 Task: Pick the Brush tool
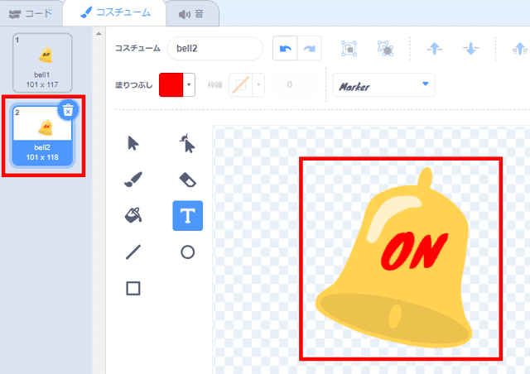point(132,180)
